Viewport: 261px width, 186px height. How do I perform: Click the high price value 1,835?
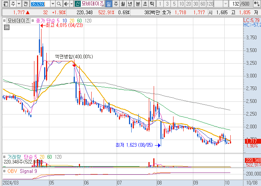tap(245, 12)
